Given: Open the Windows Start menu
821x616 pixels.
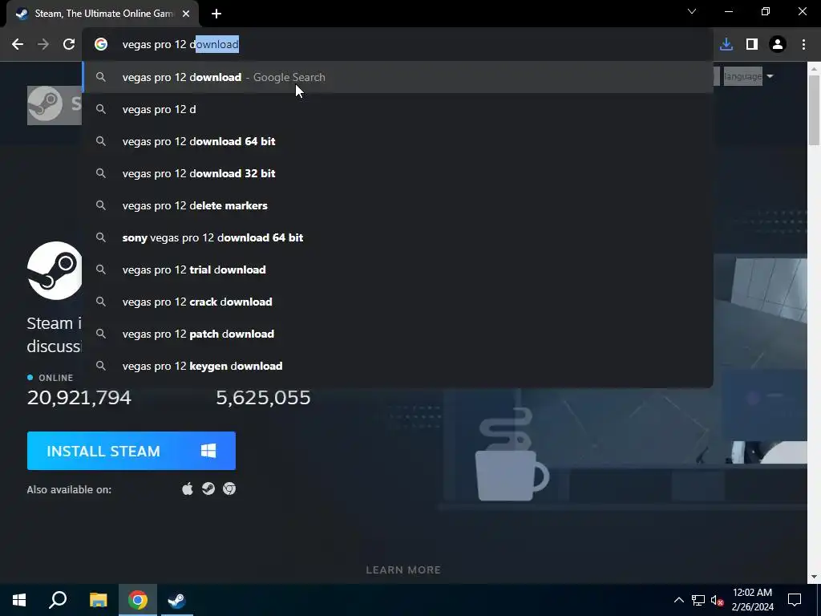Looking at the screenshot, I should [19, 600].
